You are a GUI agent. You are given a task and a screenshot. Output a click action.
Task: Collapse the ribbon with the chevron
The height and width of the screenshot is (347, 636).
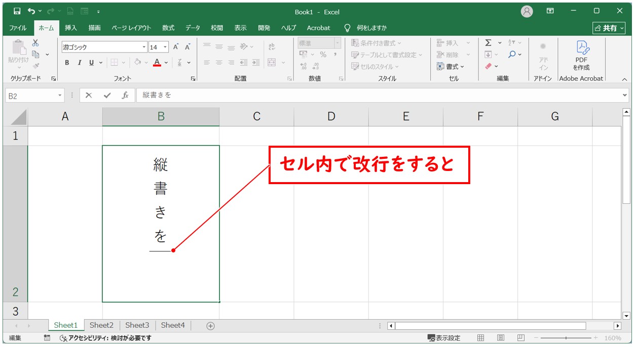click(624, 79)
